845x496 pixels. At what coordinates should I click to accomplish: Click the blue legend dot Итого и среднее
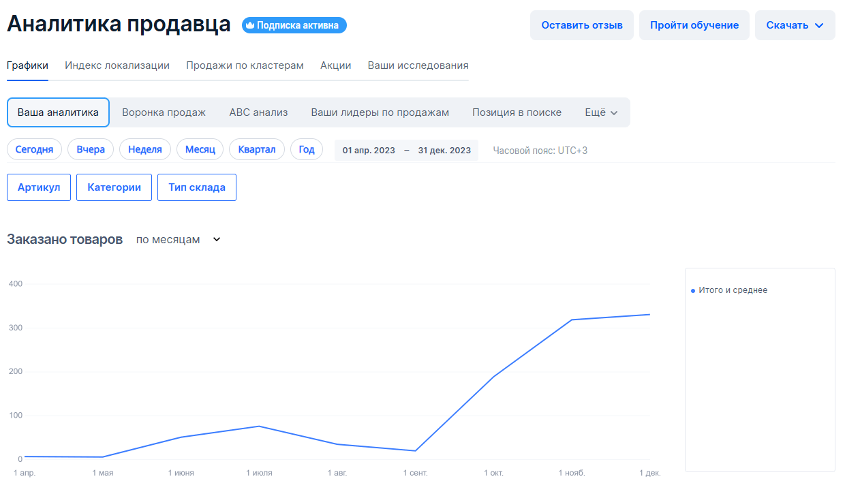pos(693,291)
